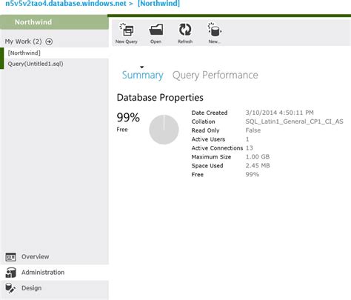Viewport: 351px width, 300px height.
Task: Open Query(Untitled1.sql) in My Work
Action: (x=54, y=64)
